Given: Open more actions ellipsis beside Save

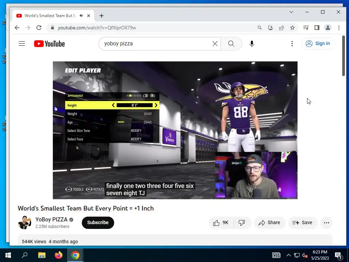Looking at the screenshot, I should coord(326,222).
